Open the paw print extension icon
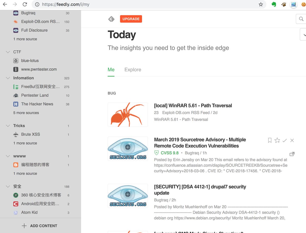The width and height of the screenshot is (306, 233). (x=284, y=4)
